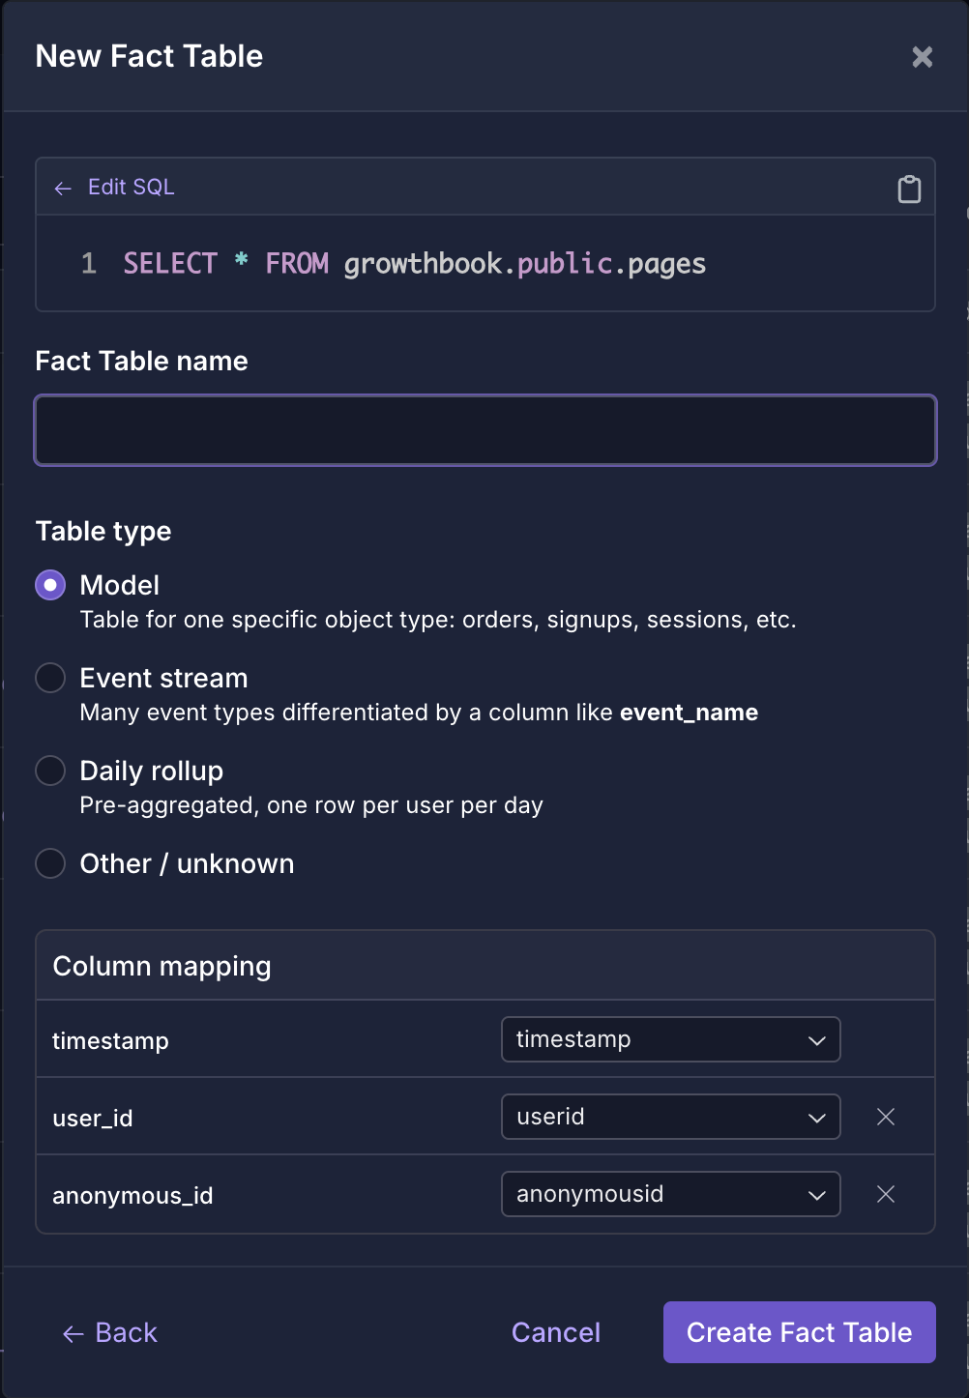This screenshot has height=1398, width=969.
Task: Click the user_id row label
Action: pos(93,1119)
